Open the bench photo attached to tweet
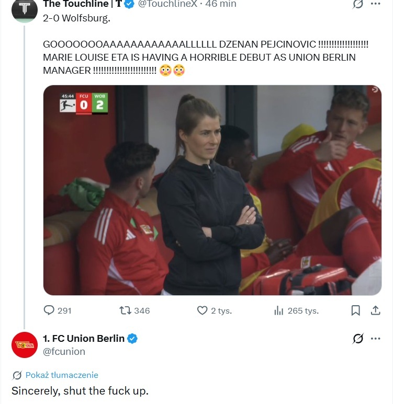The height and width of the screenshot is (404, 393). [x=212, y=190]
